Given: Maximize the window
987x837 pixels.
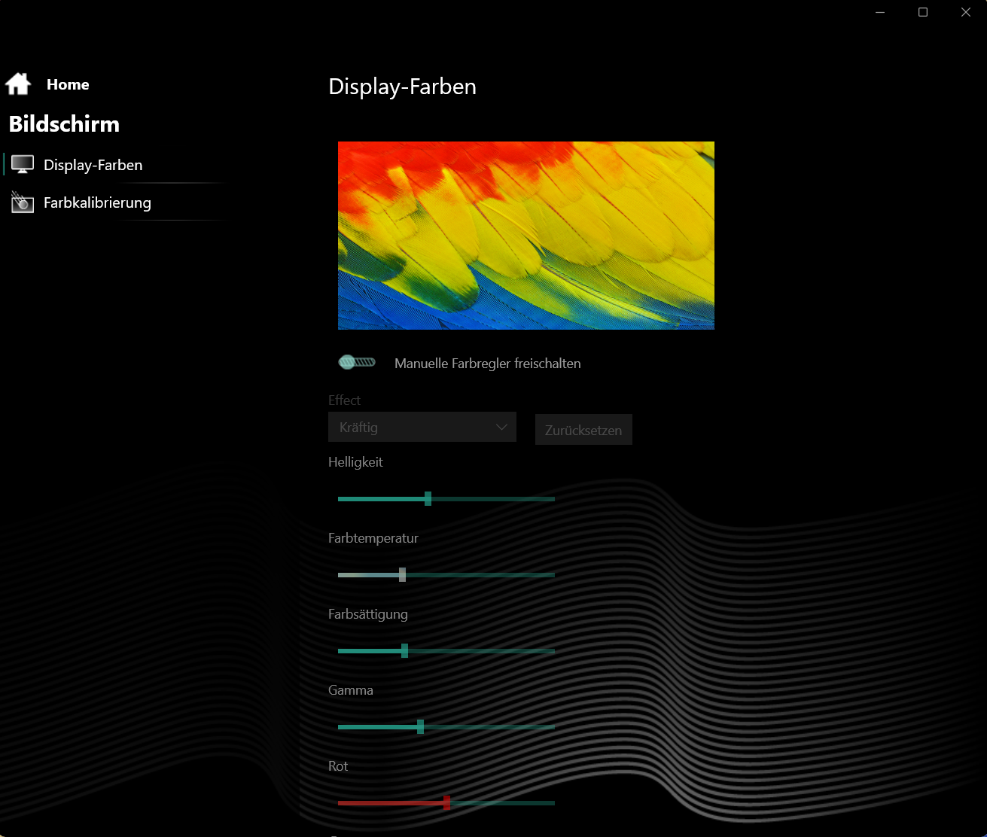Looking at the screenshot, I should point(923,12).
